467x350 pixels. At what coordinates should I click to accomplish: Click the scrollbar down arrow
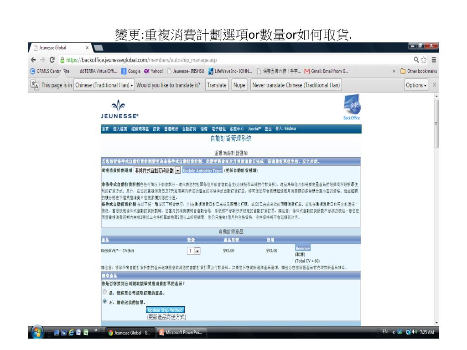pyautogui.click(x=436, y=323)
